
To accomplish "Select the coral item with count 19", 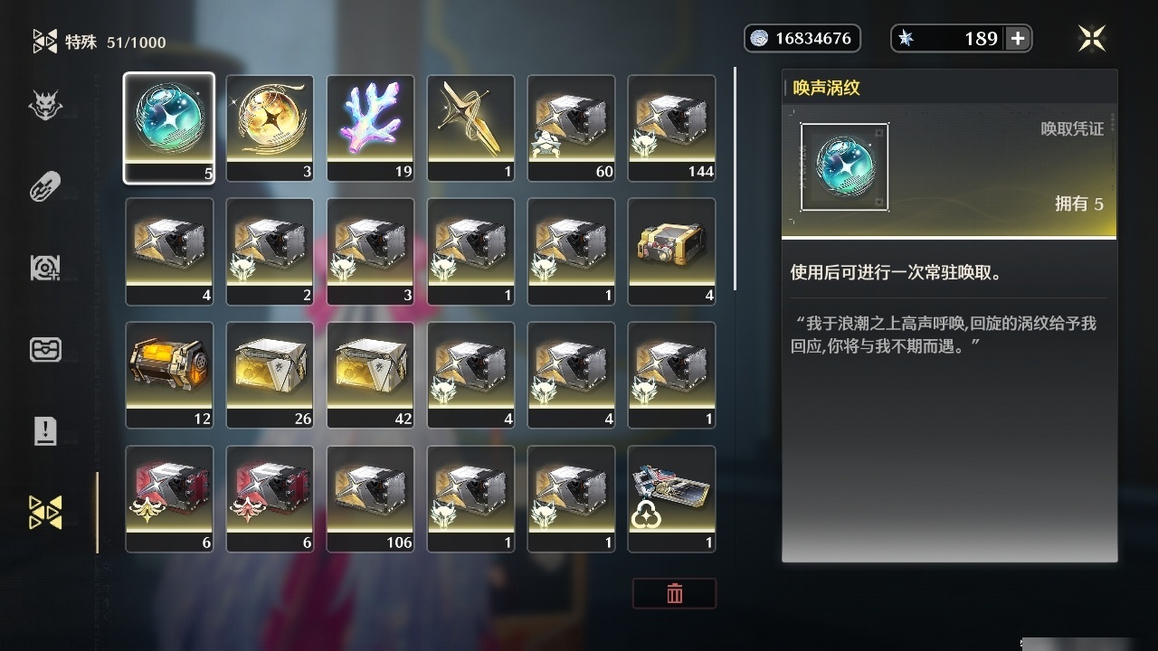I will click(370, 127).
